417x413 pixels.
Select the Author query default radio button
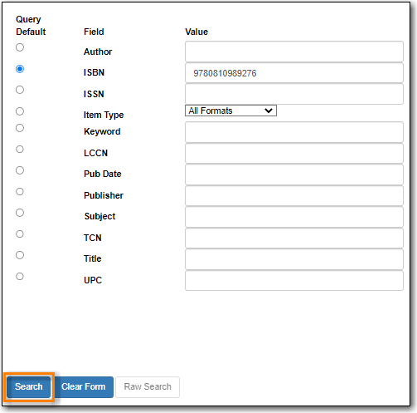[20, 47]
